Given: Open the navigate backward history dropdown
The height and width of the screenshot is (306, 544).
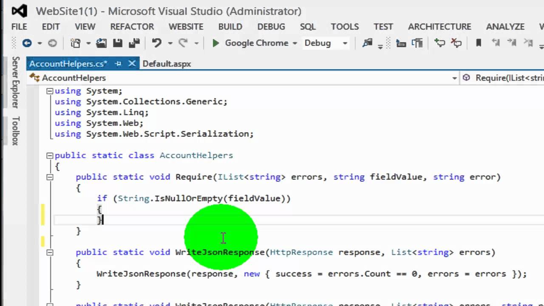Looking at the screenshot, I should [x=40, y=43].
